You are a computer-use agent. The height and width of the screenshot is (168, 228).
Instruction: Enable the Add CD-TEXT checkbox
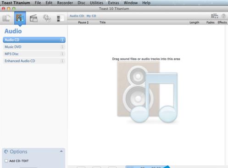tap(6, 161)
